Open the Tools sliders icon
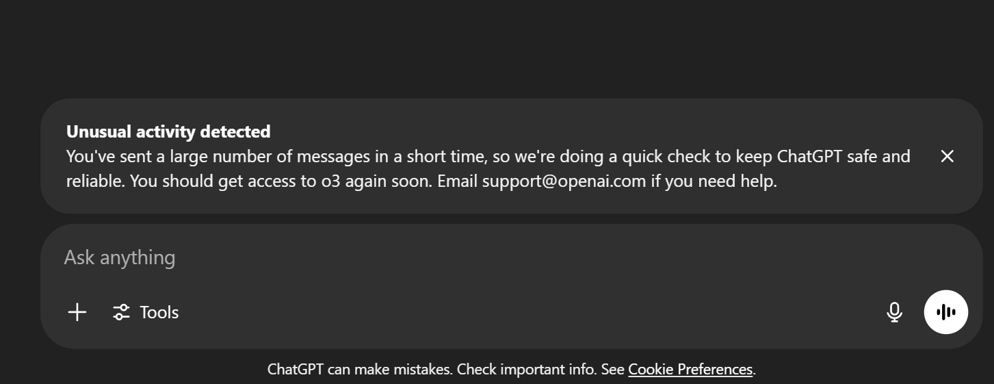 click(x=121, y=312)
